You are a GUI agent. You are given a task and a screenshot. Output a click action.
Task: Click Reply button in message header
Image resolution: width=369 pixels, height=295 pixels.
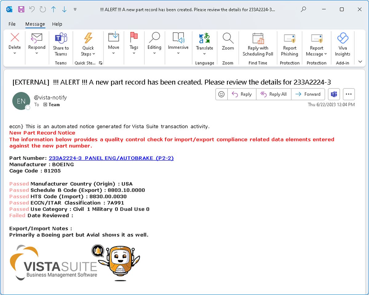(x=242, y=94)
